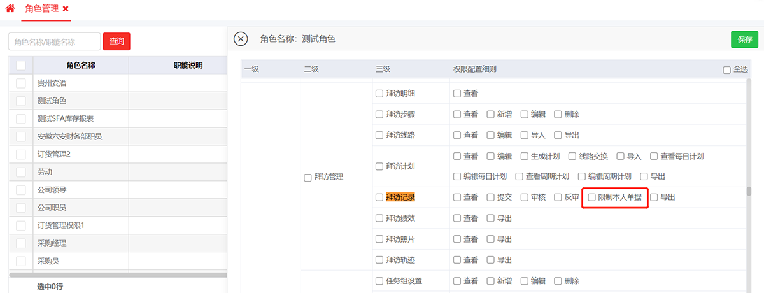Click the home icon in top bar
This screenshot has width=764, height=293.
10,9
